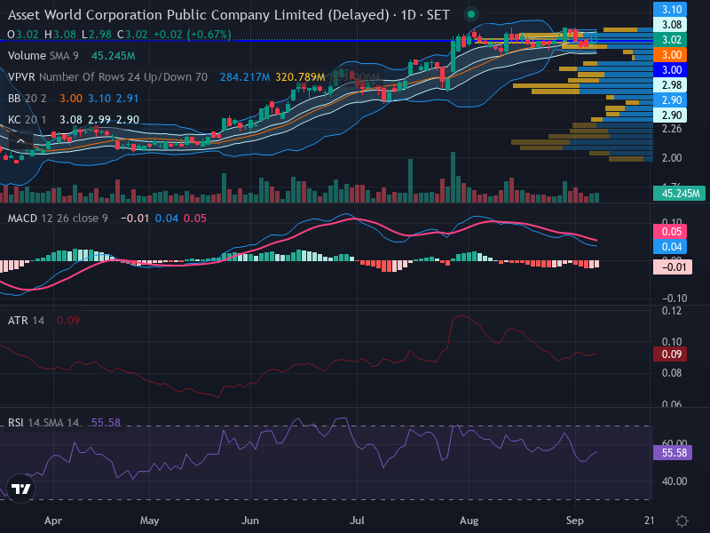
Task: Open chart settings gear icon
Action: point(682,521)
